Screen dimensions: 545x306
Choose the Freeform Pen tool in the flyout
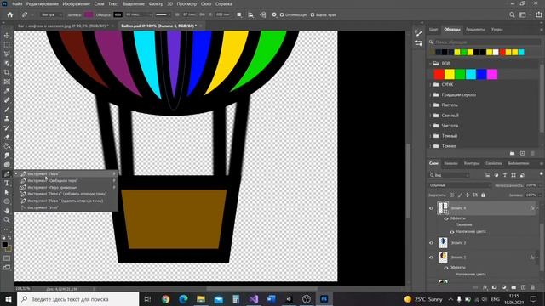[66, 181]
